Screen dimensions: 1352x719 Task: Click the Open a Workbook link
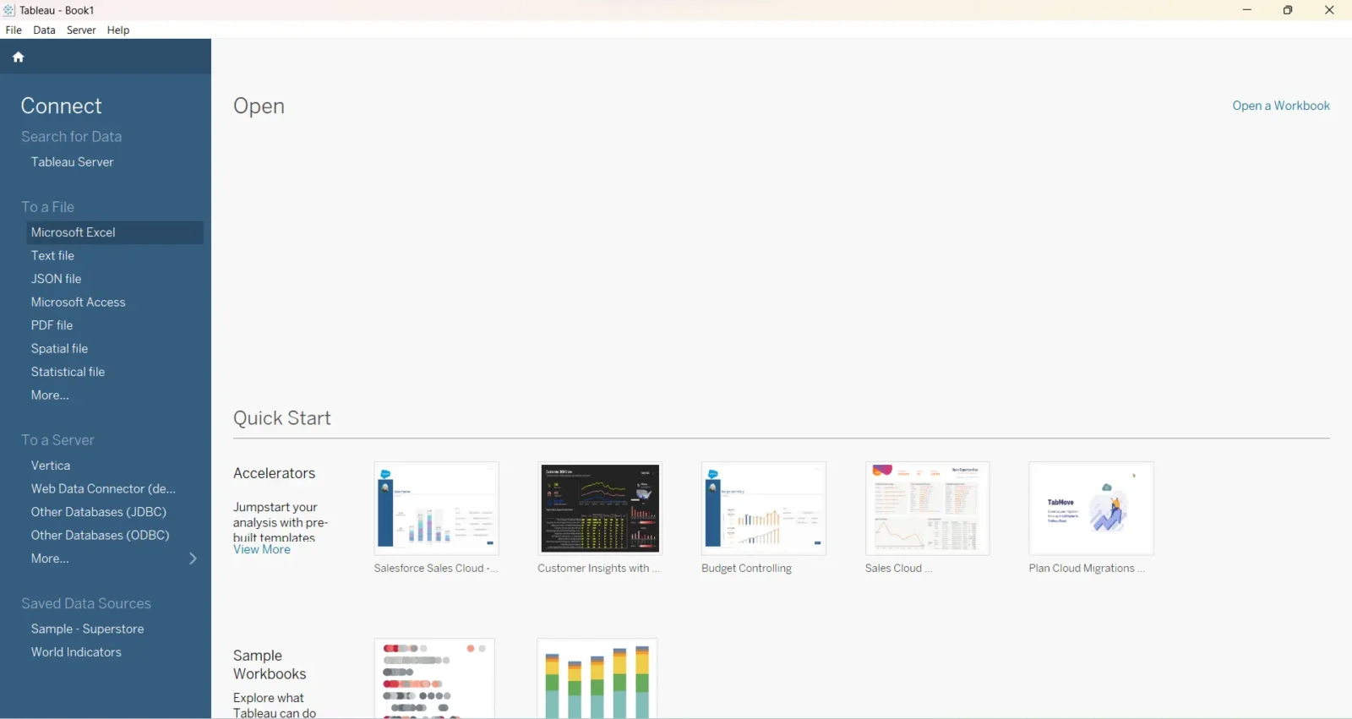[x=1281, y=106]
